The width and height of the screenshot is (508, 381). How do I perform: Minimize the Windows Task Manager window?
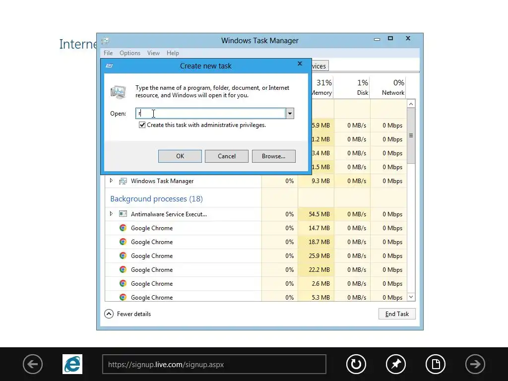pos(377,39)
